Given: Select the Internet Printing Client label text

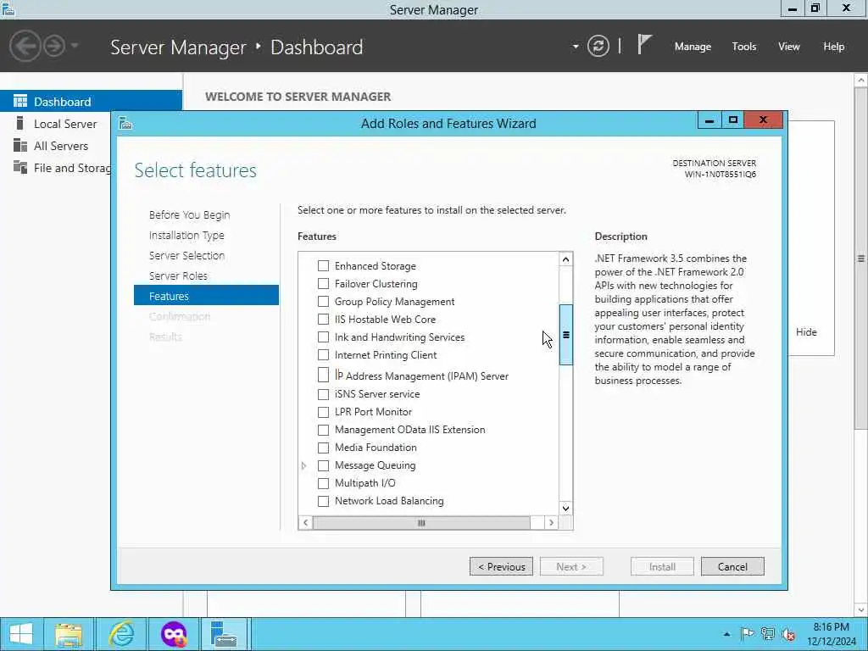Looking at the screenshot, I should click(x=386, y=355).
